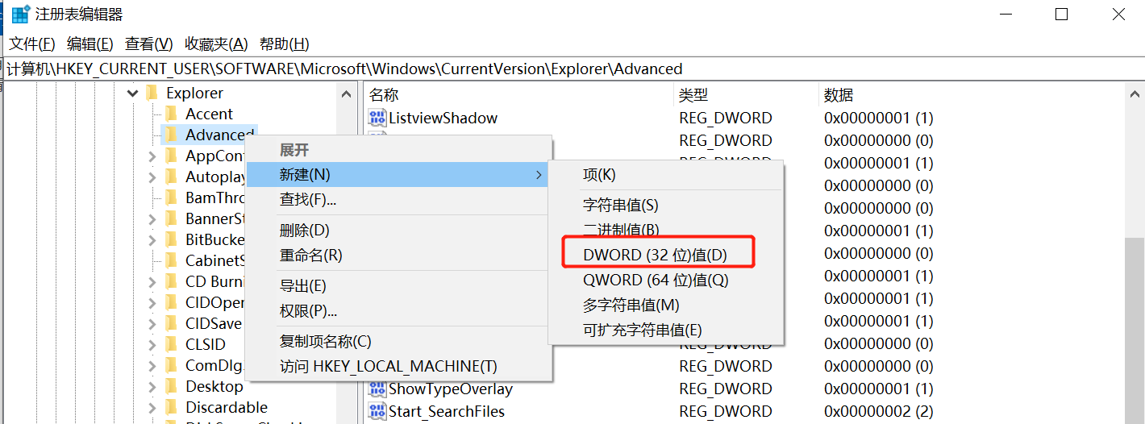The height and width of the screenshot is (424, 1145).
Task: Click the Discardable folder icon
Action: pos(171,407)
